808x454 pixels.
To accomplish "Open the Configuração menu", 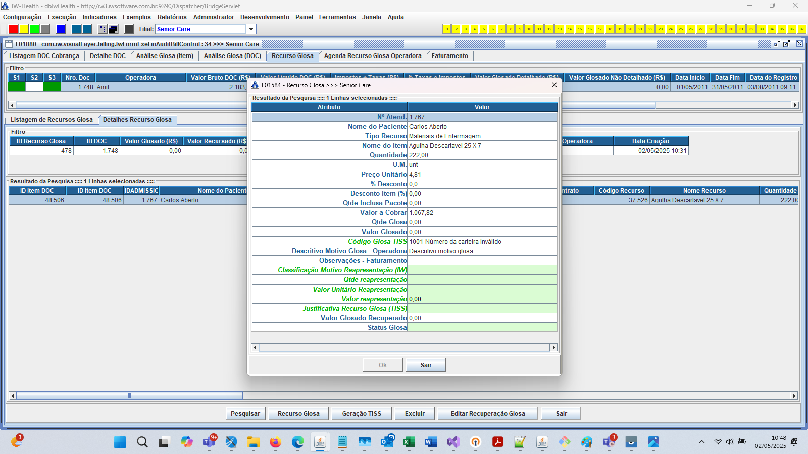I will point(22,17).
